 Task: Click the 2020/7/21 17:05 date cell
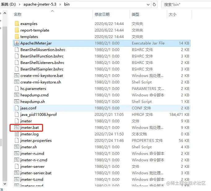[x=109, y=115]
